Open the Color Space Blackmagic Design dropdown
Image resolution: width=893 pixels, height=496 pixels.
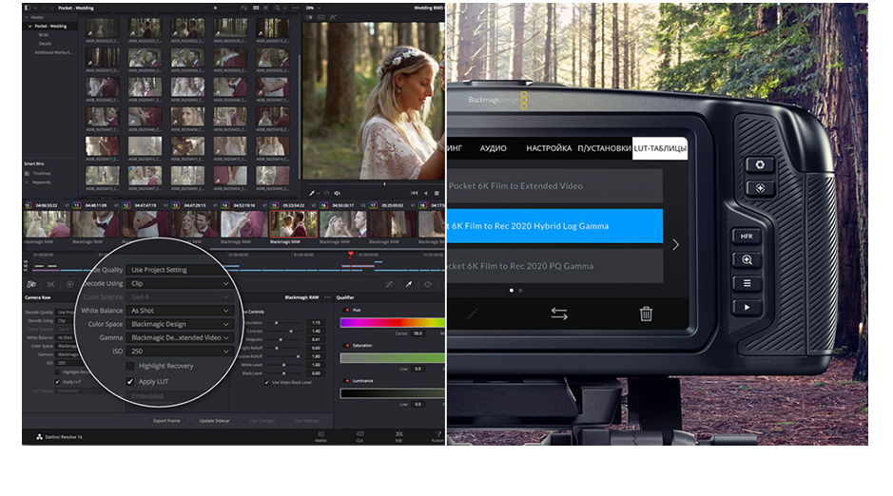tap(180, 324)
